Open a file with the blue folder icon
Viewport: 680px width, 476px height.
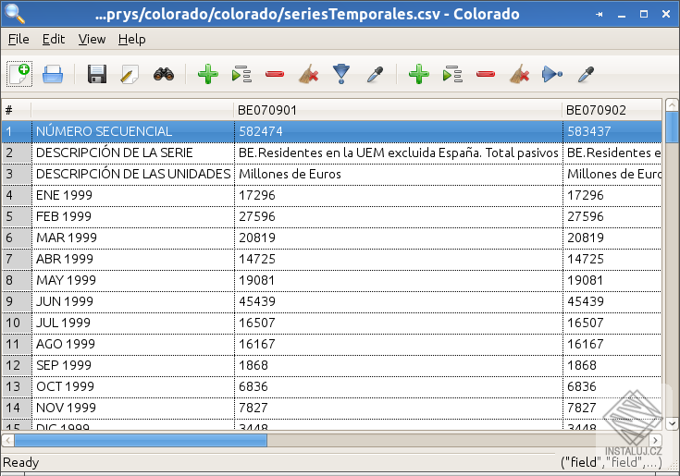click(x=53, y=74)
